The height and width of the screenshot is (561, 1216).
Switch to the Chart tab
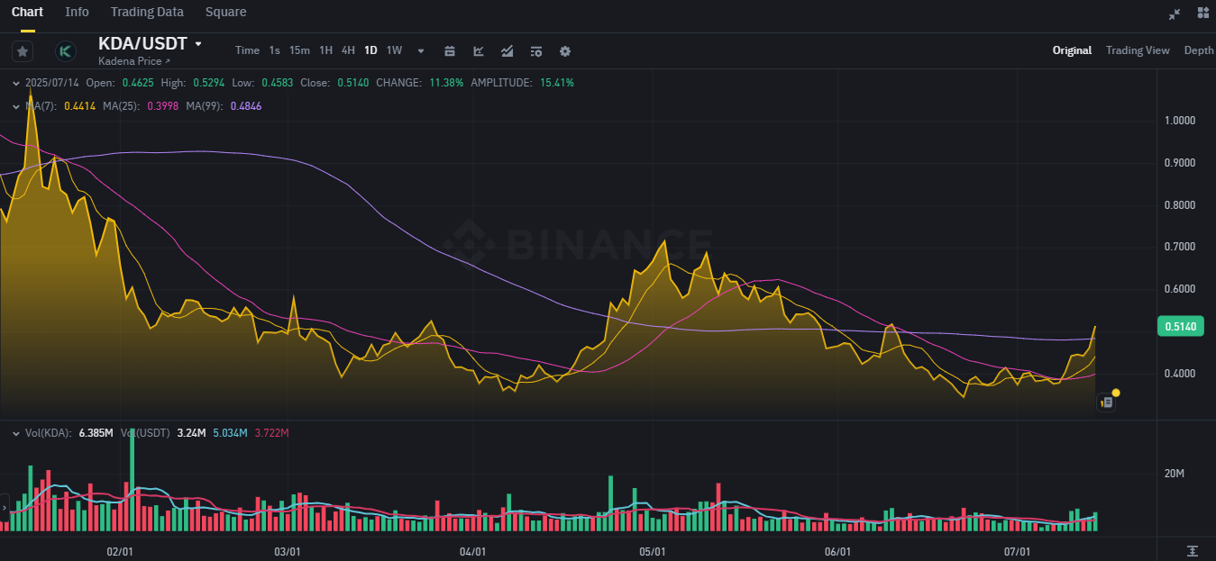tap(27, 12)
